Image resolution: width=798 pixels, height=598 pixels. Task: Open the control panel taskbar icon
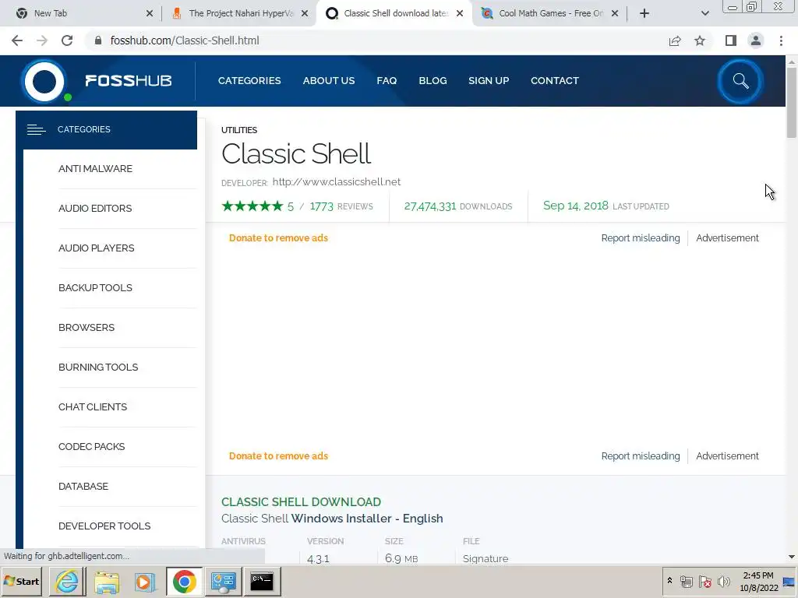pos(224,582)
